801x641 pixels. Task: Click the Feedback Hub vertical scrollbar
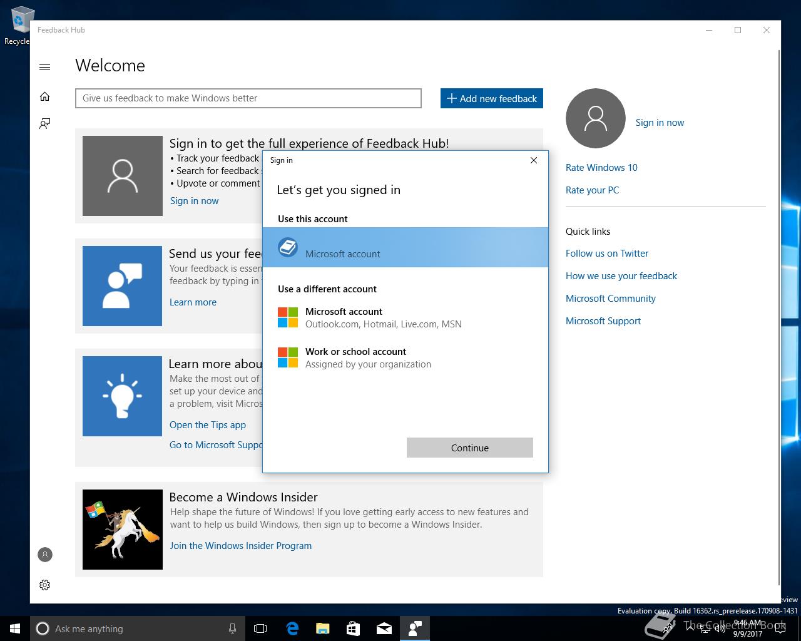click(779, 318)
